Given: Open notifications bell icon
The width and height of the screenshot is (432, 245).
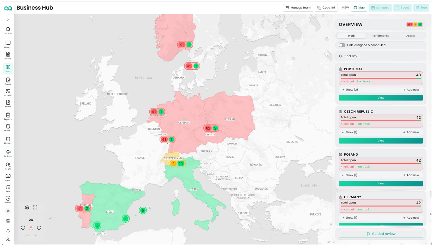Looking at the screenshot, I should coord(8,231).
